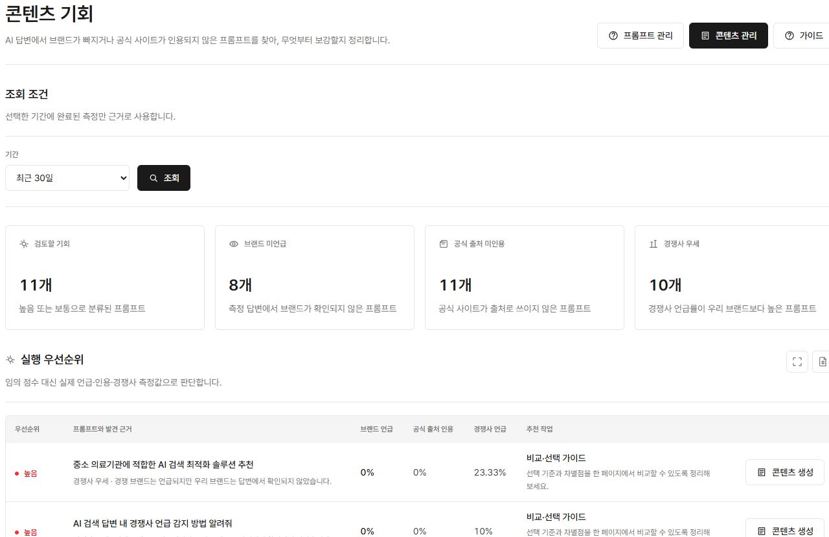Viewport: 829px width, 537px height.
Task: Click the icon on 공식 출처 미인용 card
Action: (444, 244)
